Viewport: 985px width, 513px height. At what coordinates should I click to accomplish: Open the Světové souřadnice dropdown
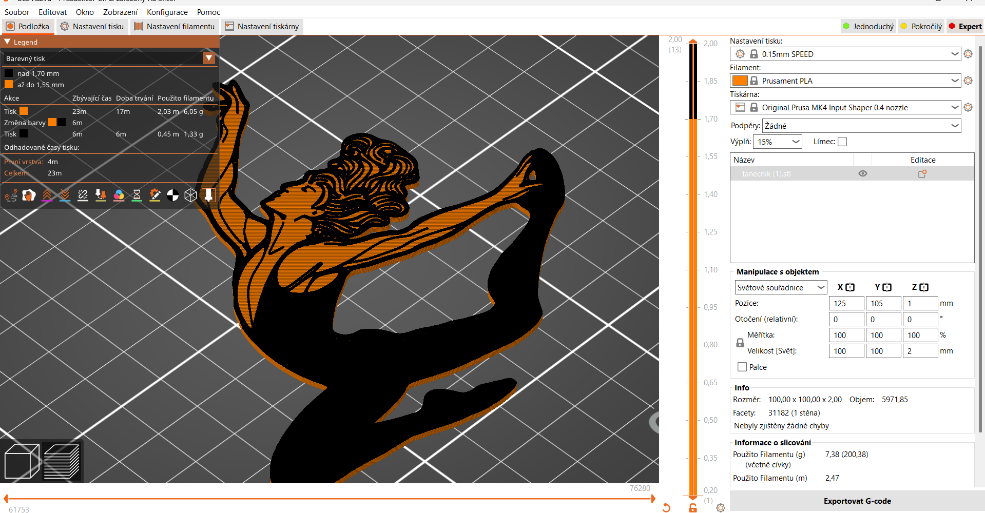tap(781, 287)
